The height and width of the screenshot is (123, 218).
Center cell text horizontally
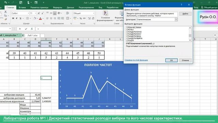(x=51, y=18)
